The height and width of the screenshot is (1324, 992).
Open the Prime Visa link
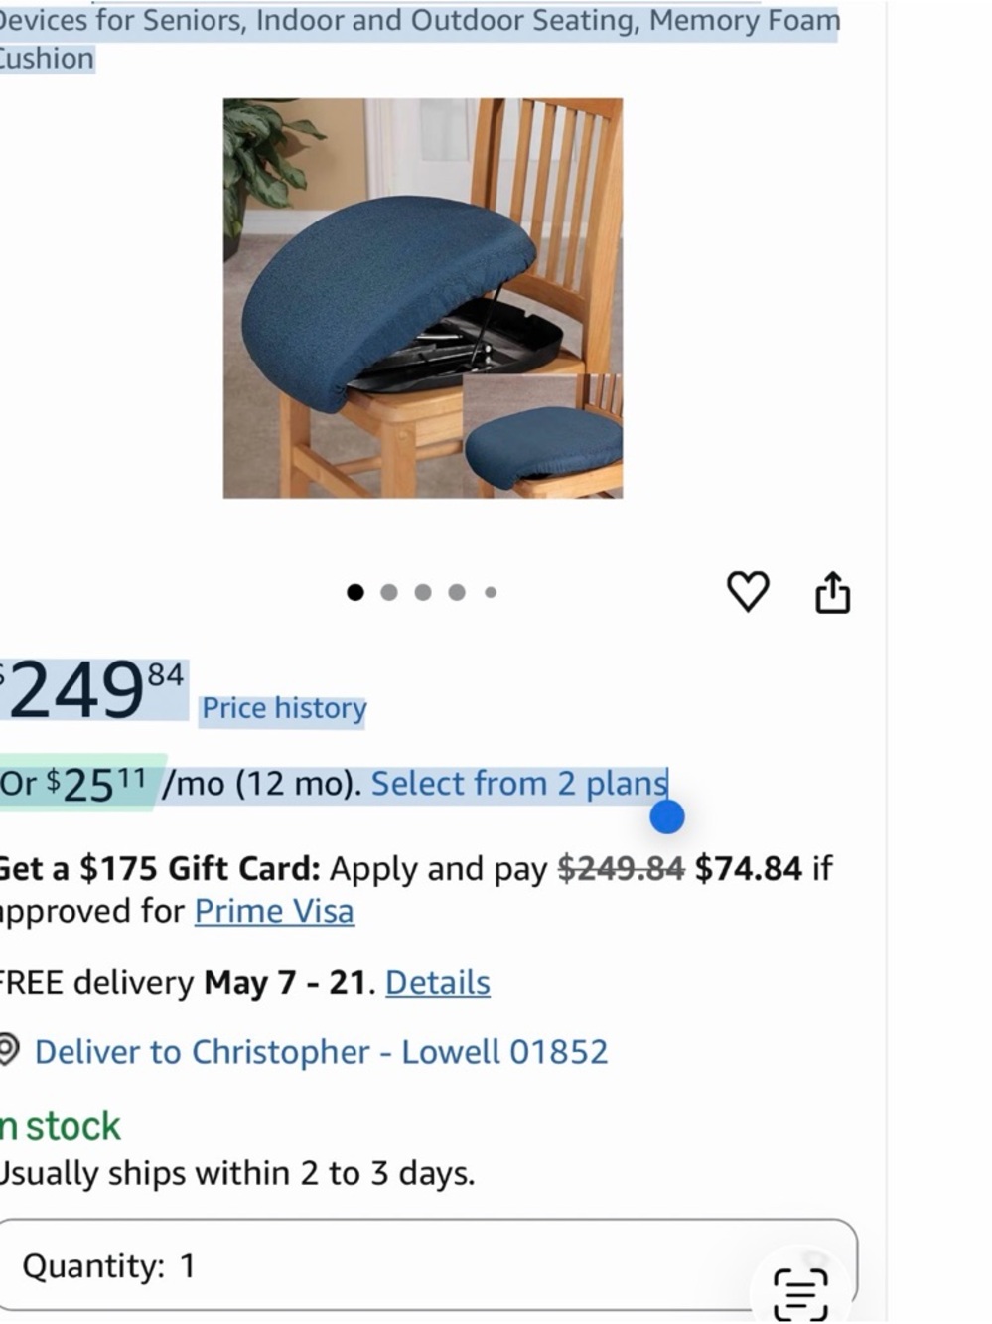274,911
